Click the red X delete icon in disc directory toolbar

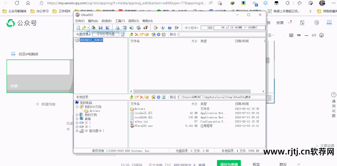tap(136, 34)
